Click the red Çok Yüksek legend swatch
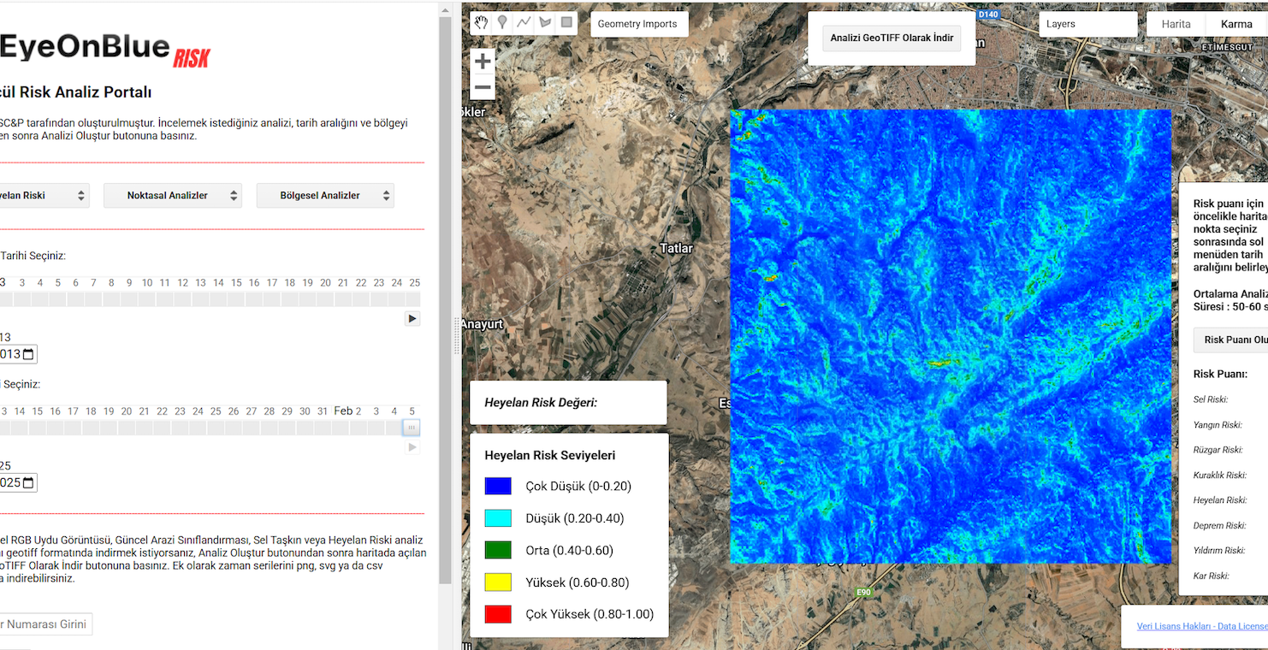The height and width of the screenshot is (650, 1268). 498,614
